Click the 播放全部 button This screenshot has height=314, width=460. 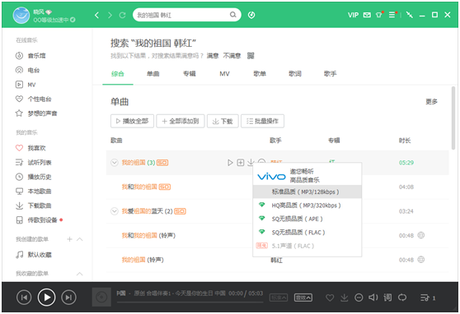coord(132,121)
